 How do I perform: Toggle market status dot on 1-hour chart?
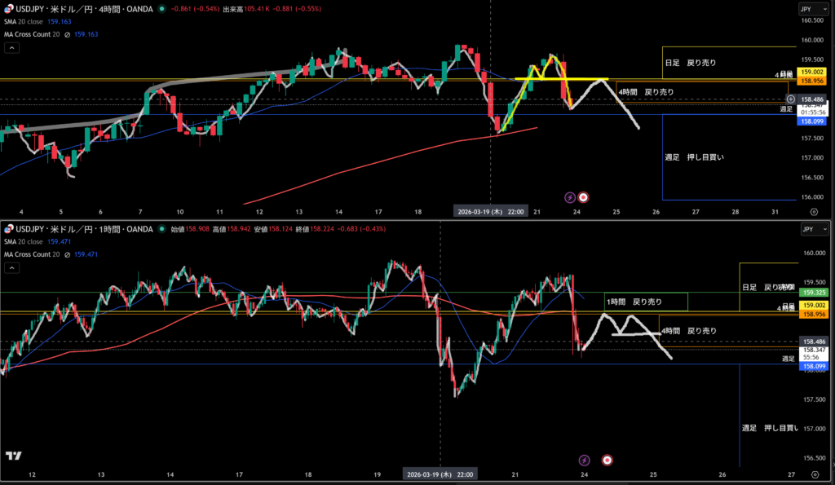pyautogui.click(x=162, y=230)
